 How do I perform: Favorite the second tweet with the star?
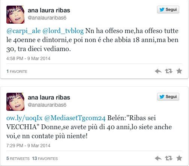pyautogui.click(x=179, y=158)
